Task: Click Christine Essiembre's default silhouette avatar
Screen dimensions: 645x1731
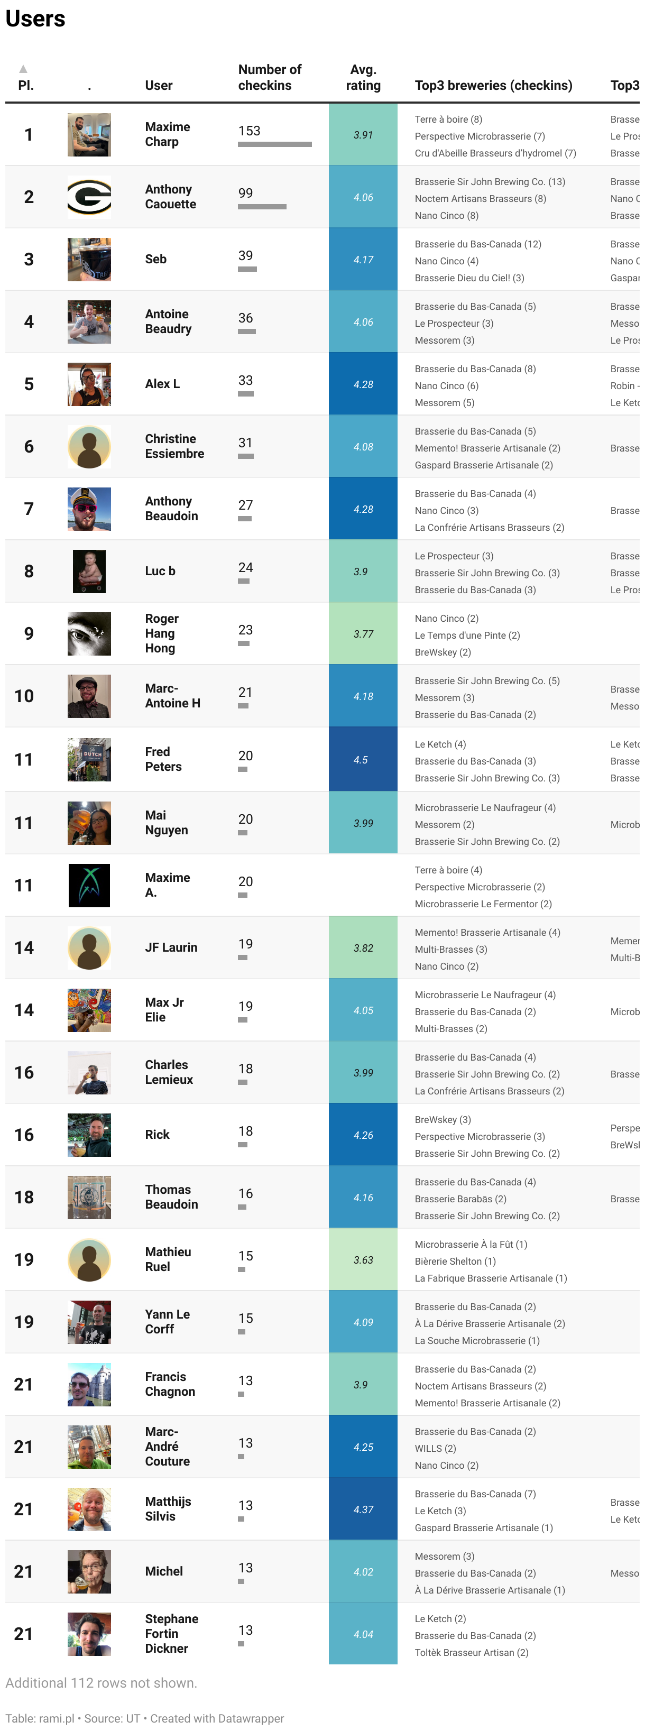Action: [89, 447]
